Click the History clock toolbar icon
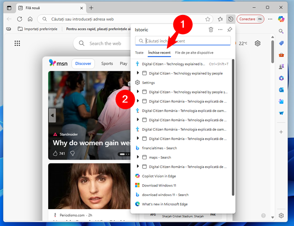The height and width of the screenshot is (226, 294). click(231, 19)
